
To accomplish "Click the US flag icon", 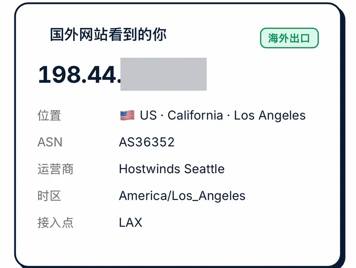I will tap(128, 115).
